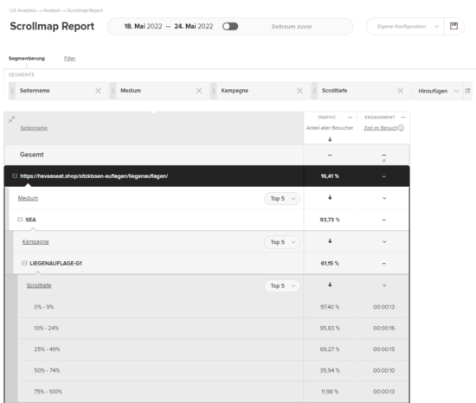Open the Eigene Konfiguration dropdown
Viewport: 476px width, 403px height.
[405, 27]
